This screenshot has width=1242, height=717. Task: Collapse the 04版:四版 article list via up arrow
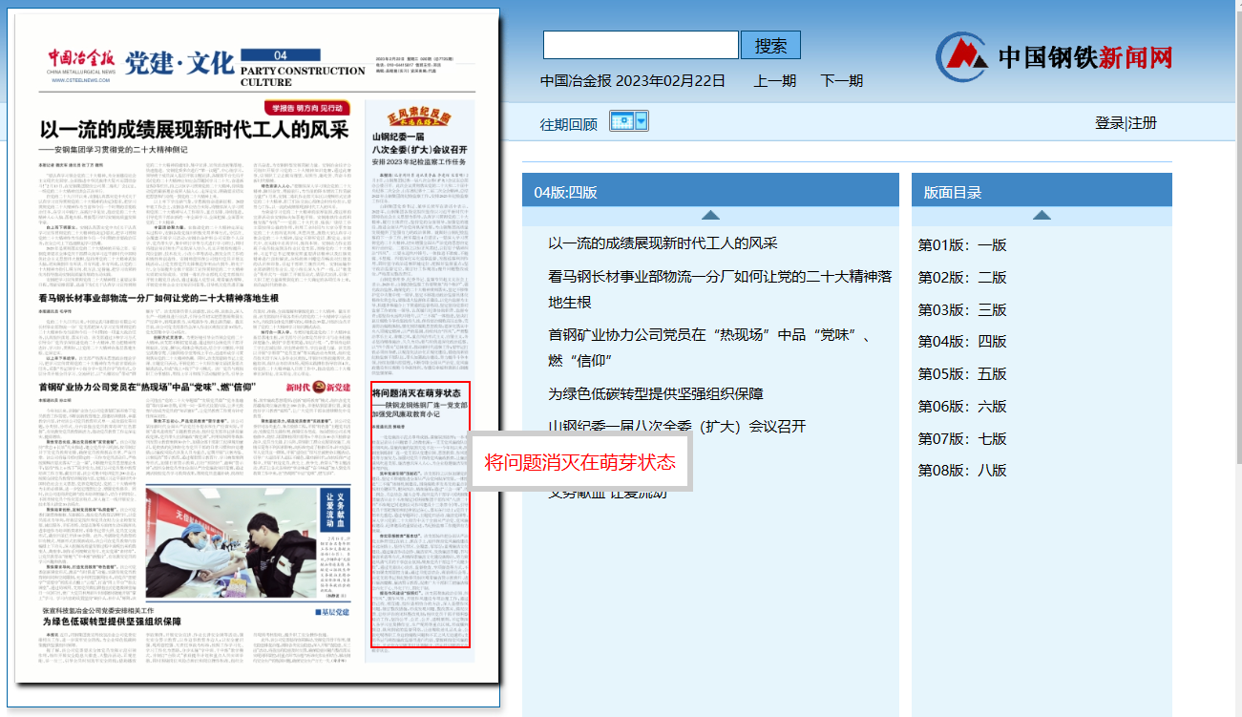tap(709, 215)
